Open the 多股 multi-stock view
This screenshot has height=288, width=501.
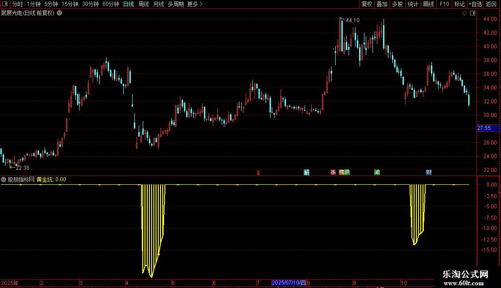397,4
